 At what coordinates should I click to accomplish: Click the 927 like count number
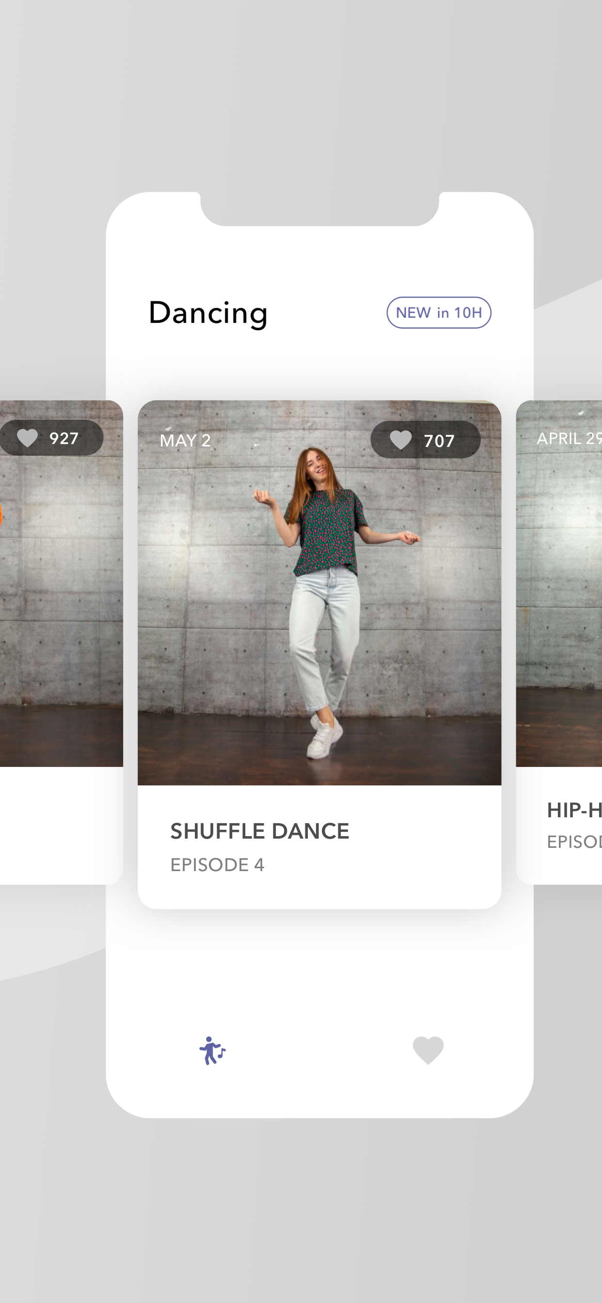[64, 438]
